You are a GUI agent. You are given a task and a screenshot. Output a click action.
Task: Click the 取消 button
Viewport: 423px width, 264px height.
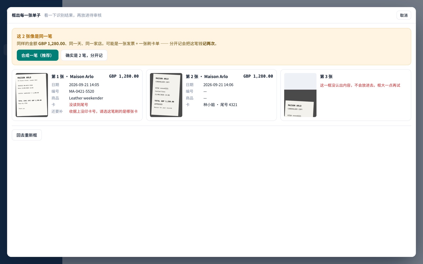(404, 15)
